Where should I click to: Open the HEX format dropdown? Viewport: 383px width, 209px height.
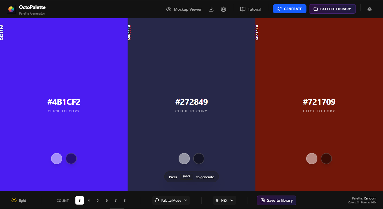(x=224, y=200)
